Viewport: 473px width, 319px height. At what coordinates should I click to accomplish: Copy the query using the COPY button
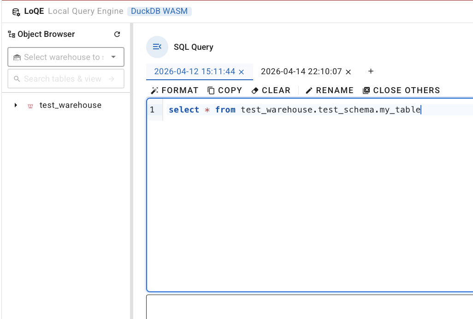coord(225,90)
